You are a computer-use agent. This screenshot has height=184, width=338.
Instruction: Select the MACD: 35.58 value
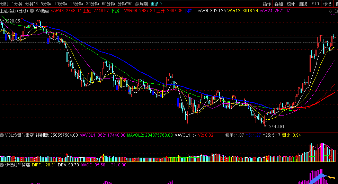pyautogui.click(x=93, y=165)
